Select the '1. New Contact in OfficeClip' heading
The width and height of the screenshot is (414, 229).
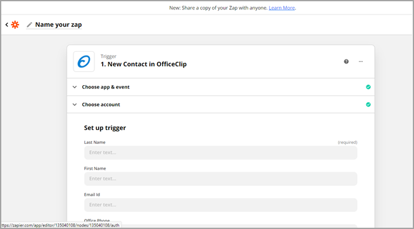tap(143, 64)
